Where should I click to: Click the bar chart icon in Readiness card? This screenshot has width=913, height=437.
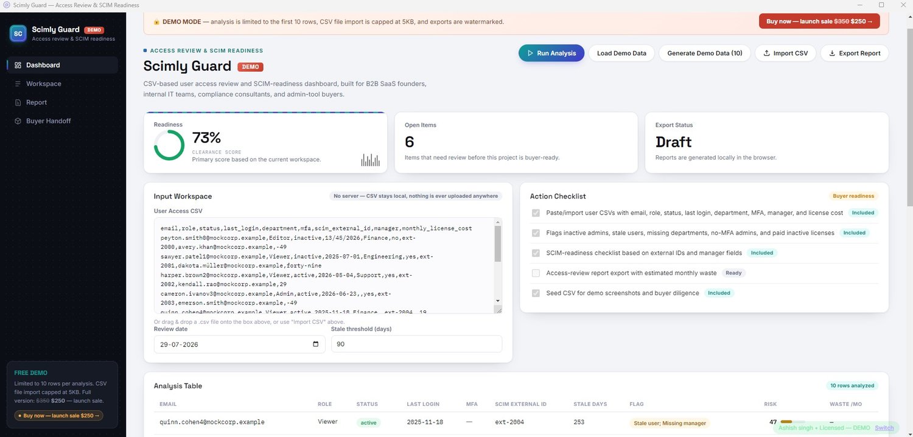coord(370,160)
